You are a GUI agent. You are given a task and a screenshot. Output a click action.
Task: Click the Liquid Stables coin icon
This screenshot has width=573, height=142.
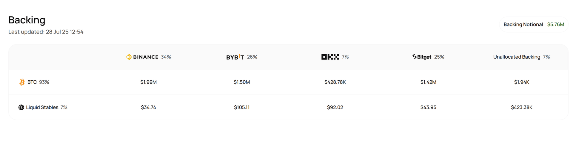pyautogui.click(x=21, y=107)
